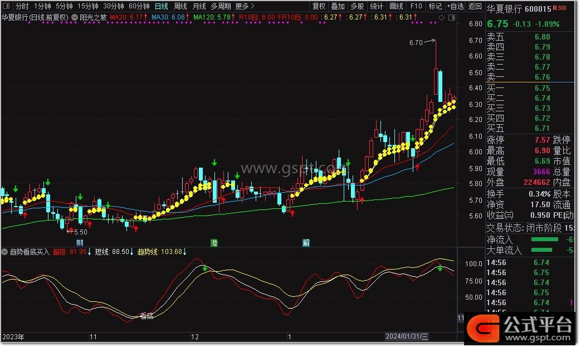The image size is (581, 347).
Task: Switch to 周线 weekly chart tab
Action: [180, 6]
